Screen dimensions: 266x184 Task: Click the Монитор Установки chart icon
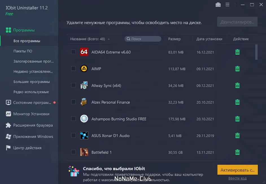click(x=8, y=114)
